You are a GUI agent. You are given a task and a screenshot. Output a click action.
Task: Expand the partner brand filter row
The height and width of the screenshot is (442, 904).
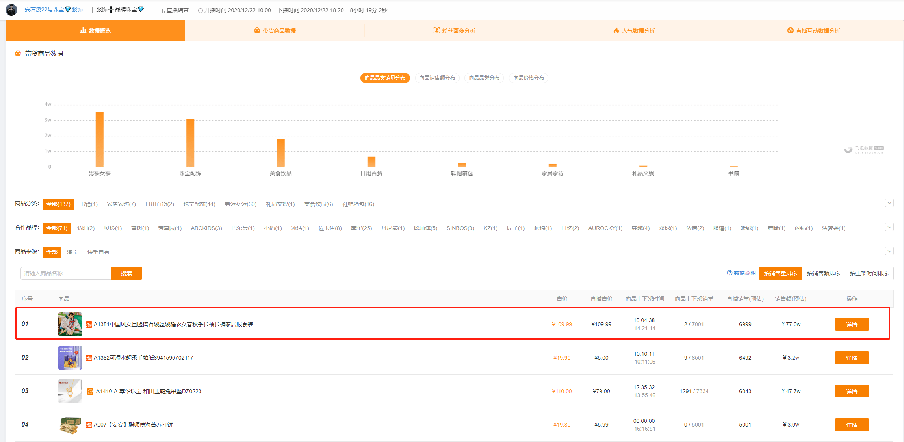(x=889, y=227)
